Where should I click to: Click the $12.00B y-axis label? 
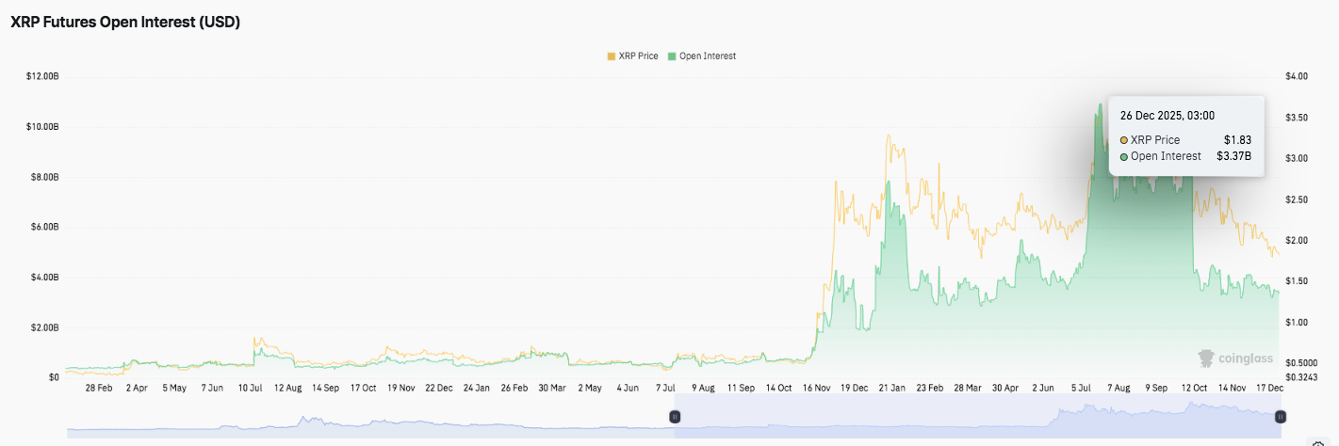41,76
